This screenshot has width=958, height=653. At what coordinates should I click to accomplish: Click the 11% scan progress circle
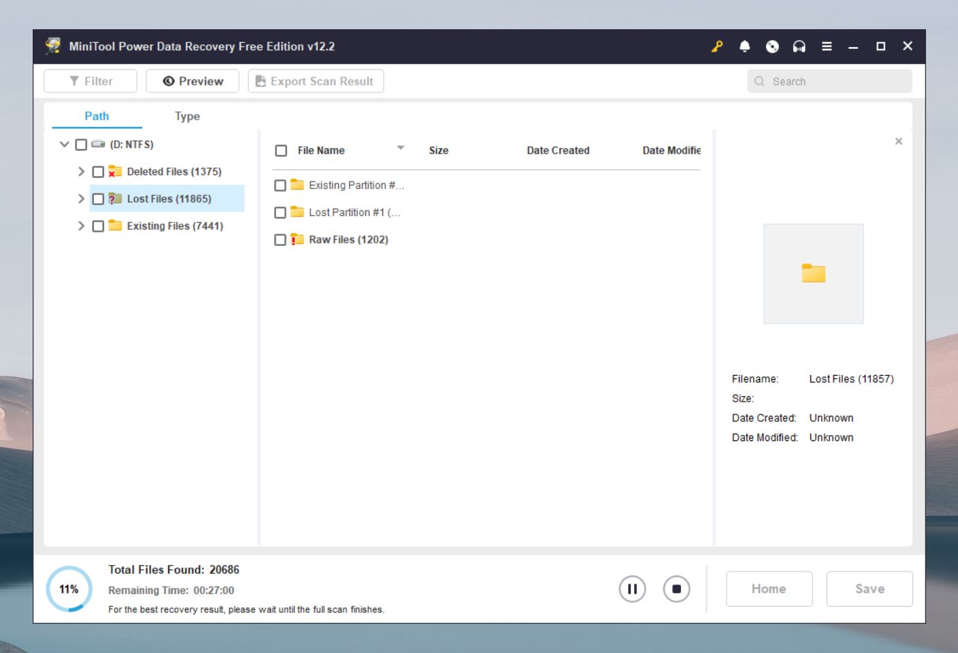(69, 589)
